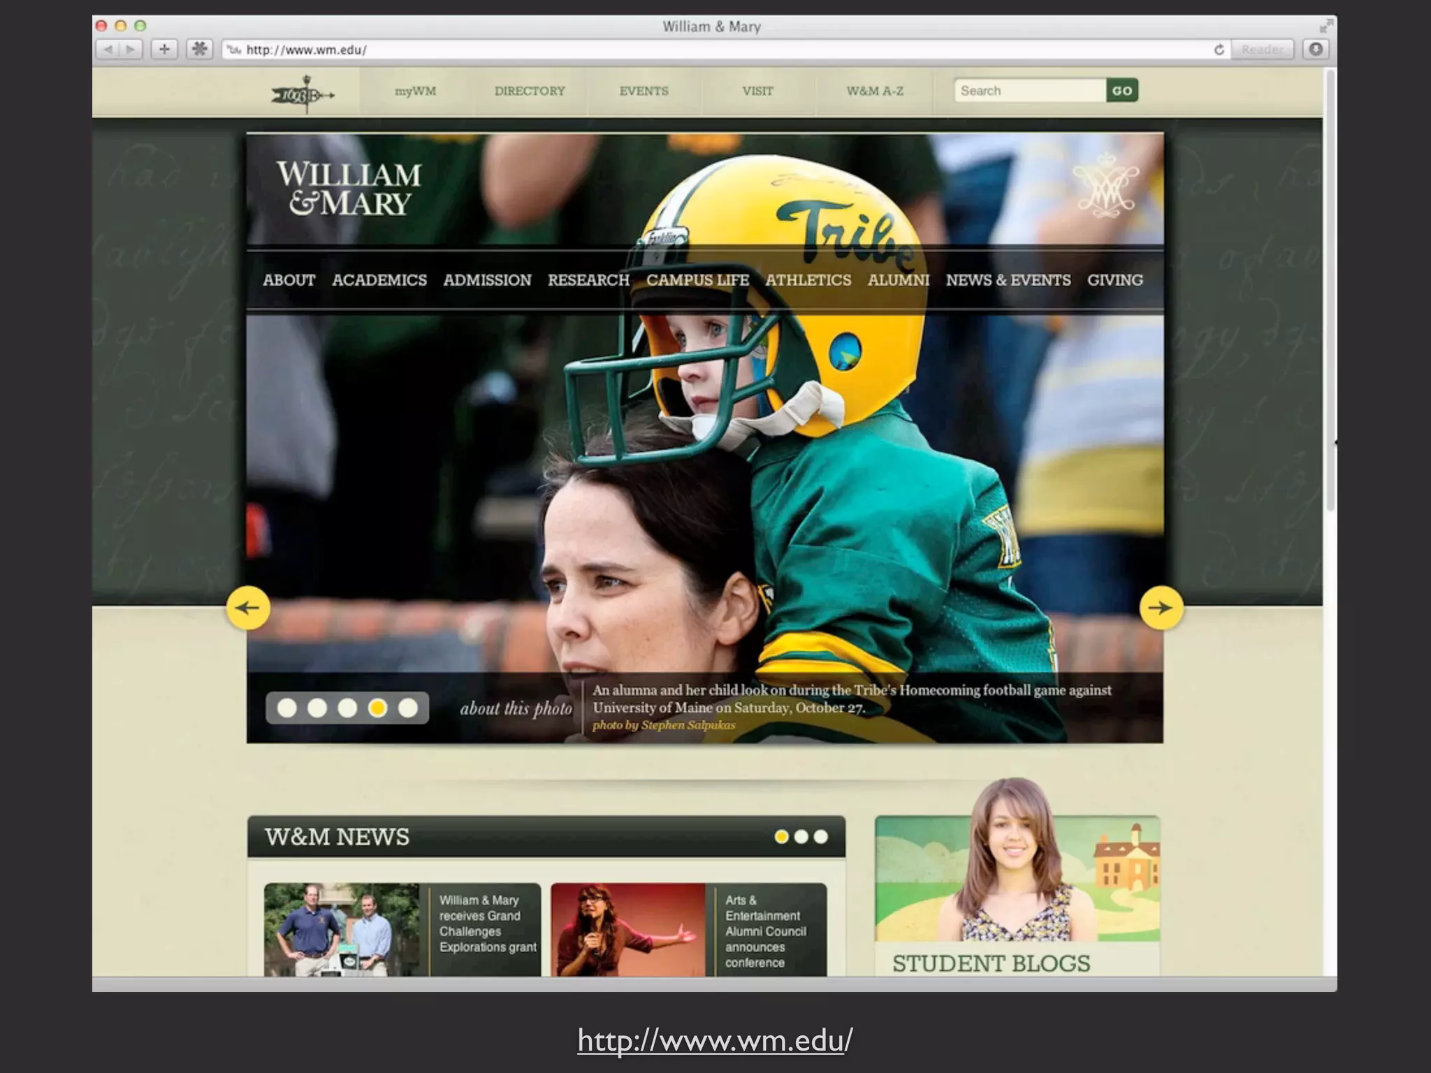The height and width of the screenshot is (1073, 1431).
Task: Click the yellow previous-slide arrow button
Action: coord(248,608)
